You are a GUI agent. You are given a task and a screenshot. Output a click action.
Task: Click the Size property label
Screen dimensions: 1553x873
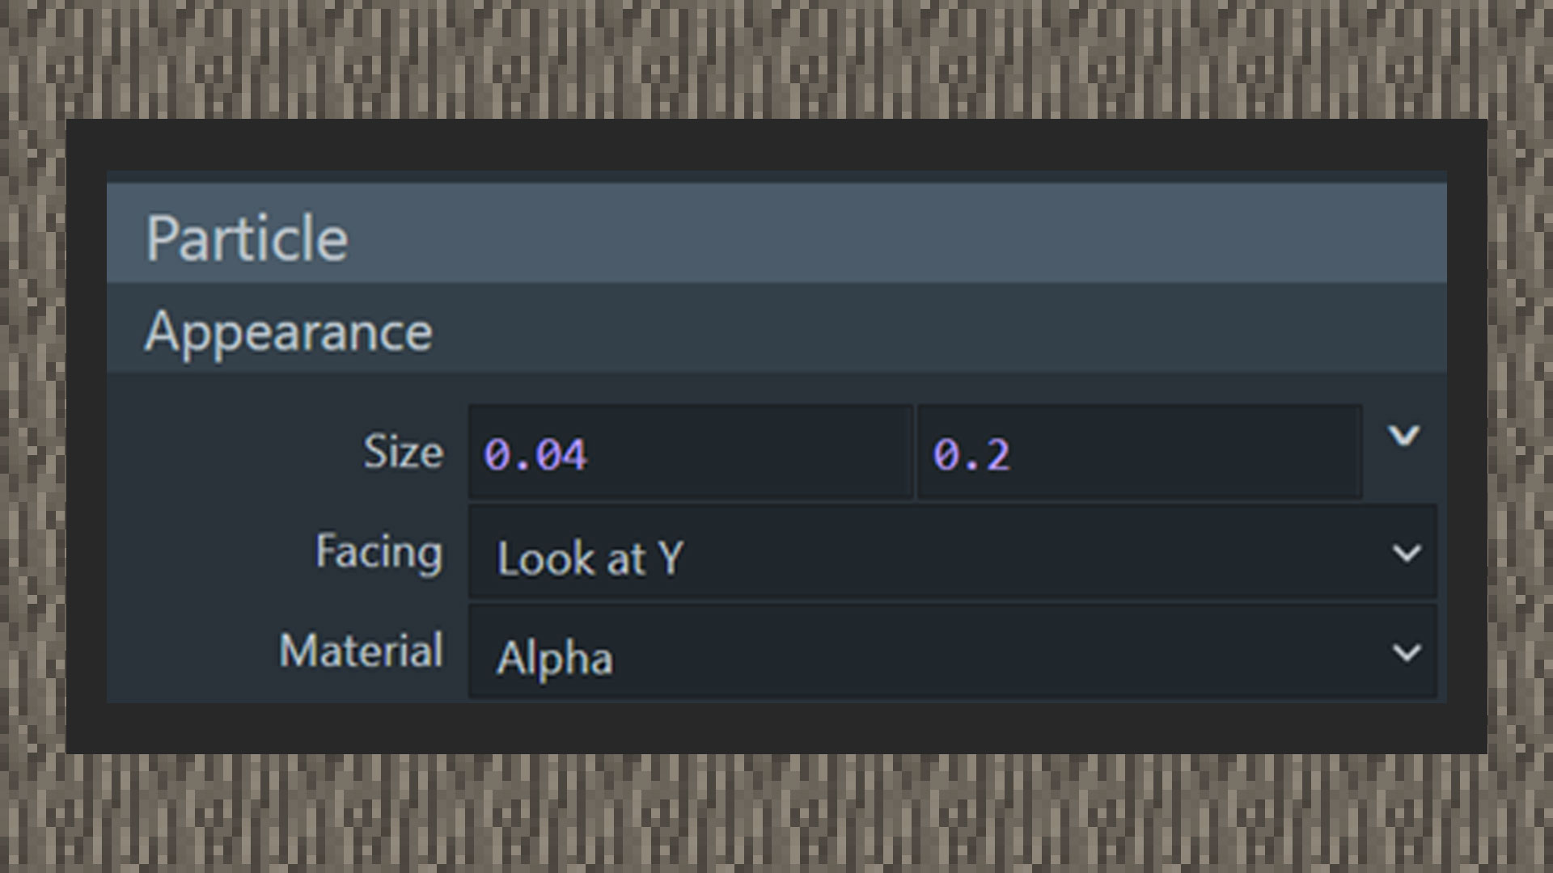point(403,451)
